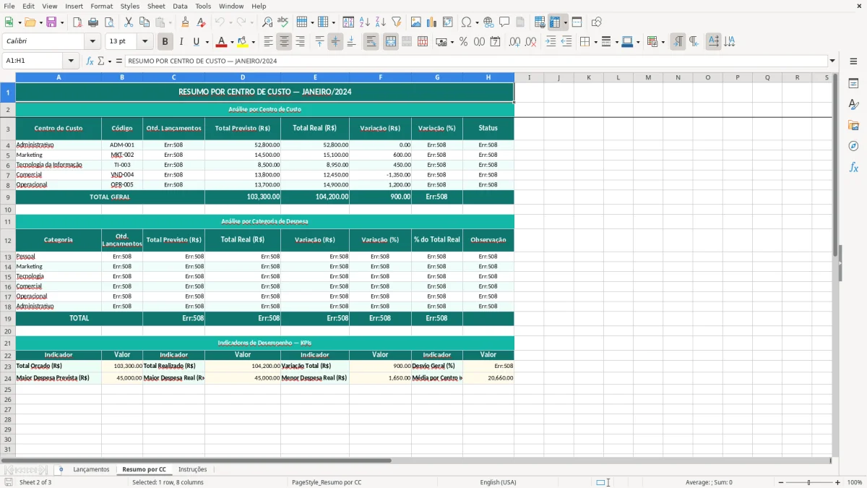The image size is (867, 488).
Task: Insert a hyperlink
Action: point(488,22)
